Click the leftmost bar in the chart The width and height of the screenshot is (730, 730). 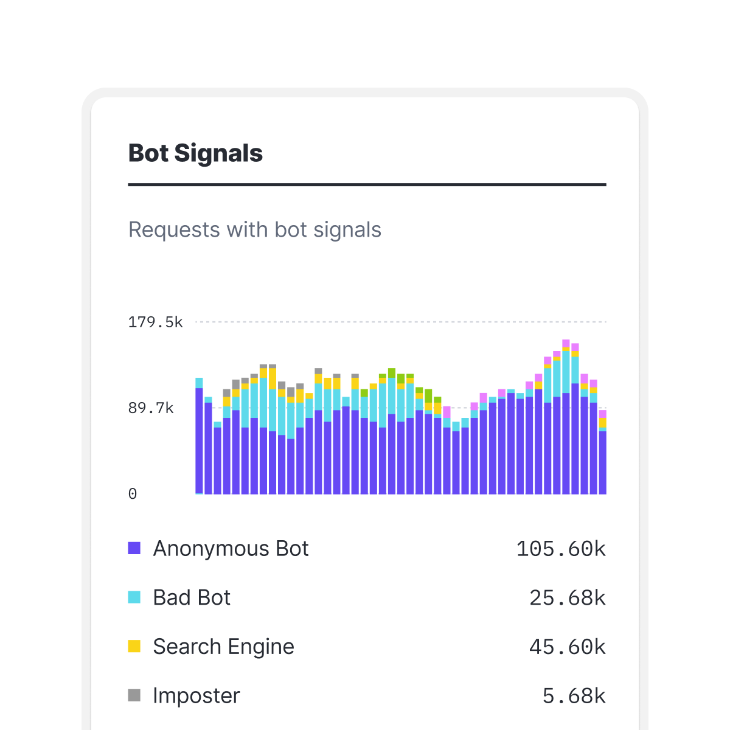(x=199, y=438)
